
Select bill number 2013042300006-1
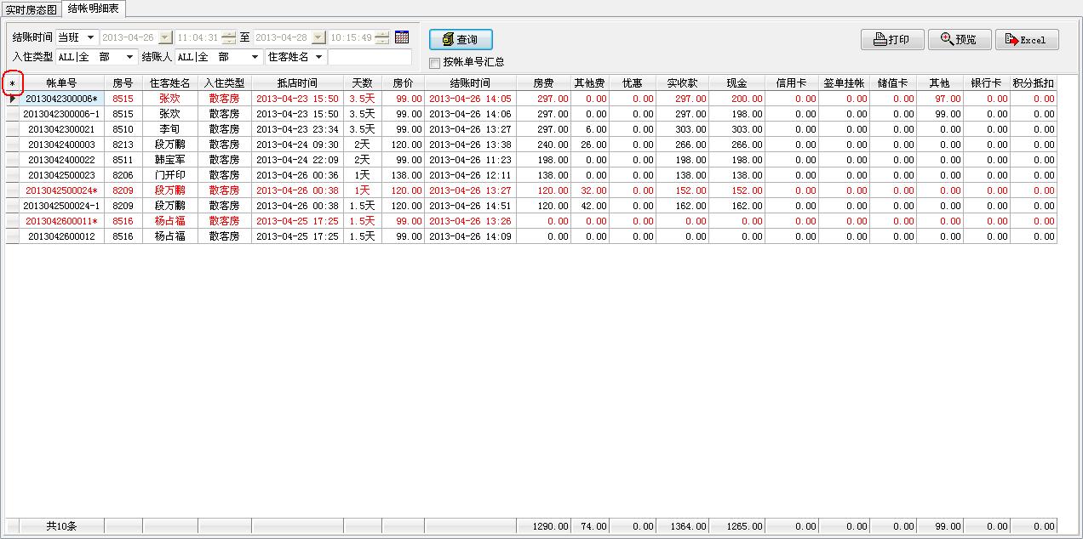[x=61, y=114]
